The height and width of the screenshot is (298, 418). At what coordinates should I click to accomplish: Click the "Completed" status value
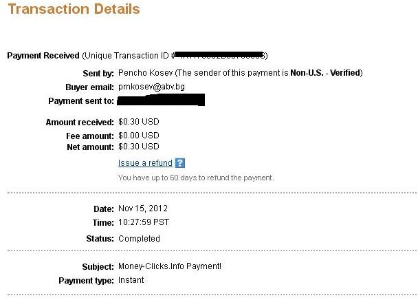[x=139, y=239]
